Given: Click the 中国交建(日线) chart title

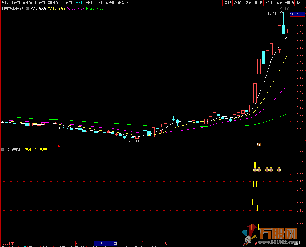Looking at the screenshot, I should tap(13, 9).
